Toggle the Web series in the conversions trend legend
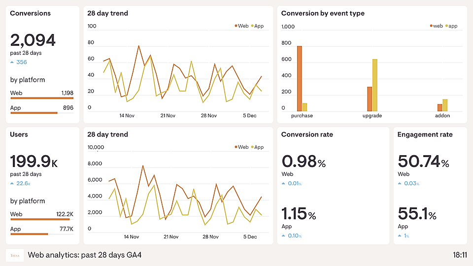473x266 pixels. click(241, 26)
